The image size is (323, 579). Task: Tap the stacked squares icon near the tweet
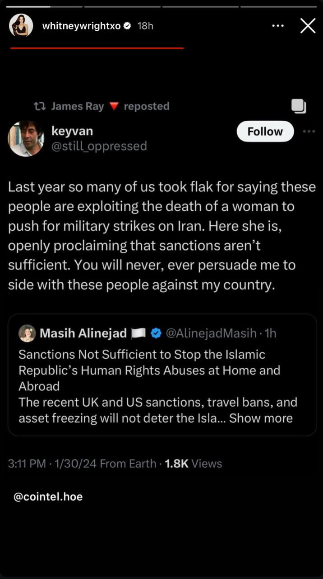click(299, 106)
